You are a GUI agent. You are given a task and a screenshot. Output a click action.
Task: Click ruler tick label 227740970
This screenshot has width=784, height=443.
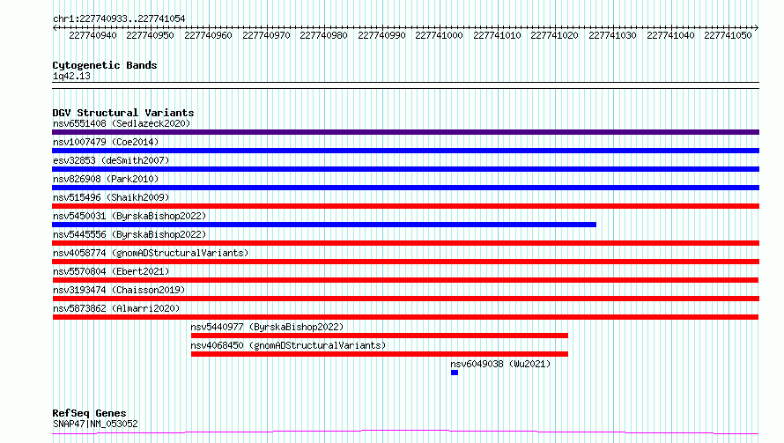pos(266,35)
